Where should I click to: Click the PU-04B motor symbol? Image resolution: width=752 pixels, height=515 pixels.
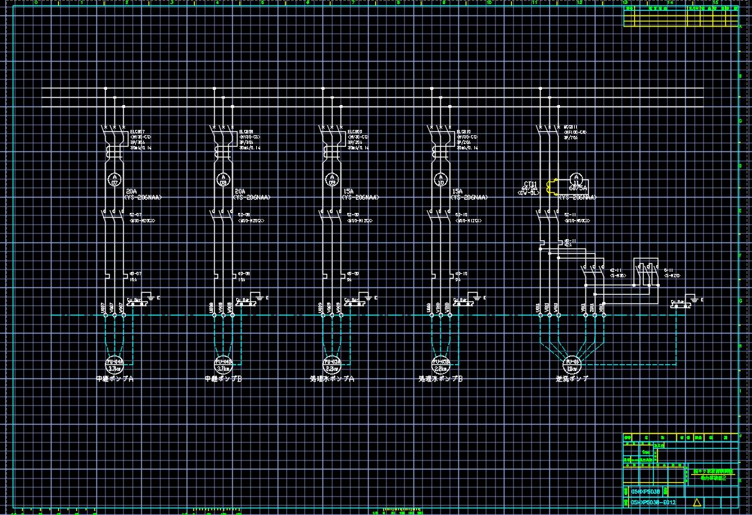tap(223, 364)
